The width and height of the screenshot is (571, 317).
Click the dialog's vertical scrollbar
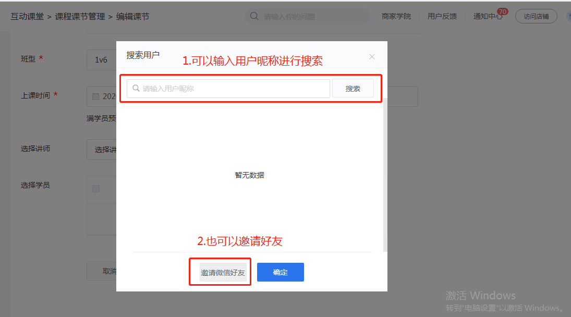pos(385,175)
